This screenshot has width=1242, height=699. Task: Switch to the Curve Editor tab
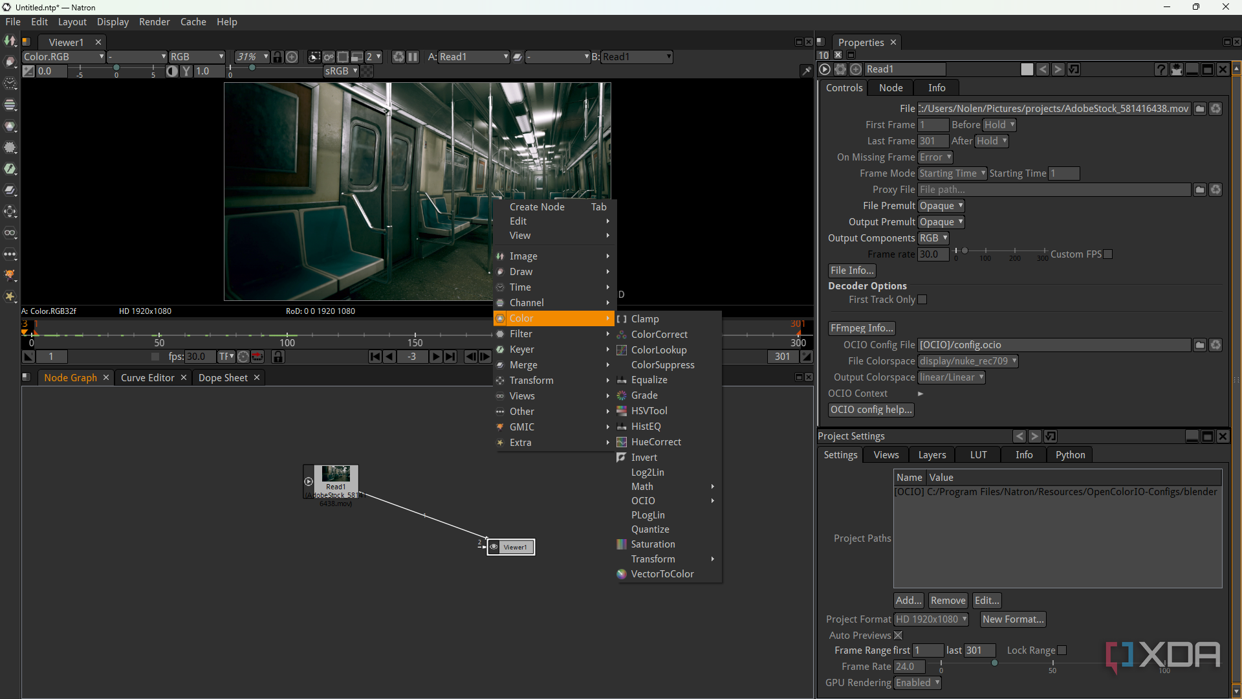tap(147, 378)
